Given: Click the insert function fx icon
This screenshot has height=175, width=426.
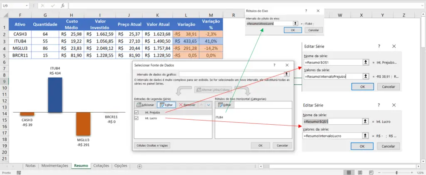Looking at the screenshot, I should click(x=63, y=5).
